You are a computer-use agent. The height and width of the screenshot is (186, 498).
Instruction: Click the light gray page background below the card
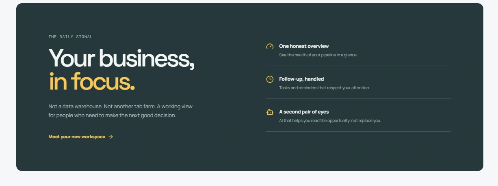[x=249, y=179]
